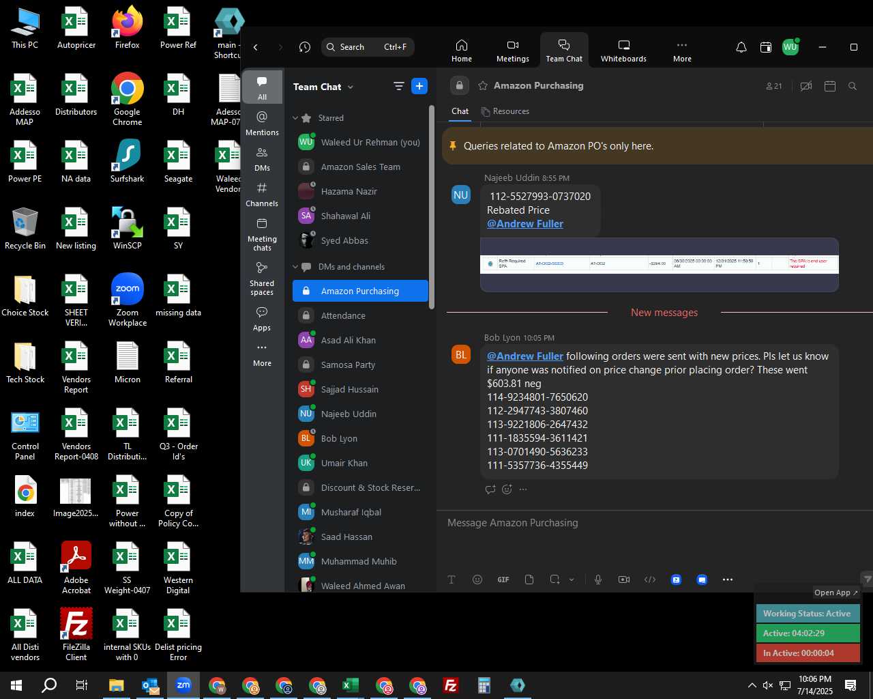873x699 pixels.
Task: Switch to the Resources tab
Action: click(x=505, y=111)
